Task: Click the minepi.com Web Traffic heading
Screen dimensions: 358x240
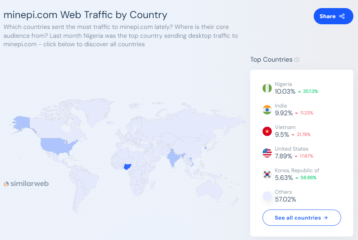Action: click(x=85, y=15)
